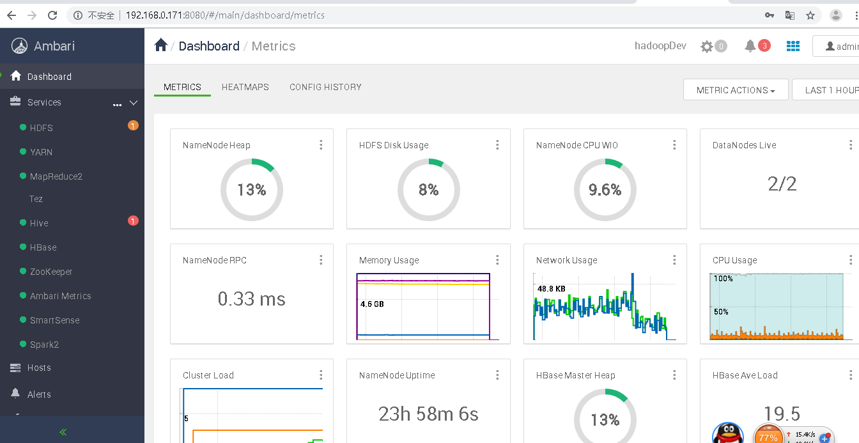Click browser back arrow

click(11, 15)
